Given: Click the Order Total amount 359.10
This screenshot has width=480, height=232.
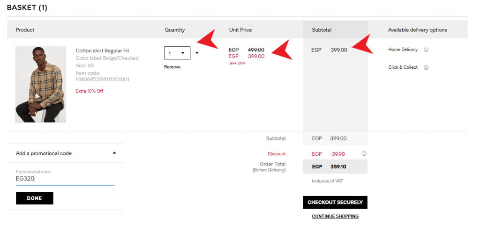Looking at the screenshot, I should (338, 167).
